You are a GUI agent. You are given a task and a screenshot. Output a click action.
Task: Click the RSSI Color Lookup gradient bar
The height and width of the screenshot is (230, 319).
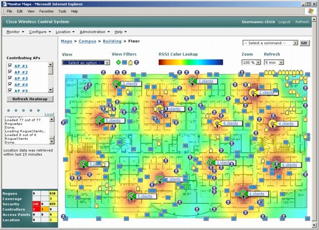pos(191,62)
